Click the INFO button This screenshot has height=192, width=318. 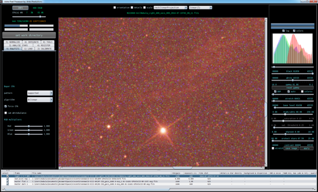click(x=20, y=8)
